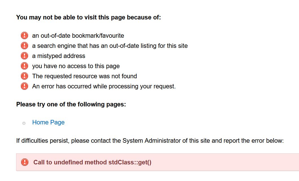Click warning icon beside no access line
The height and width of the screenshot is (181, 299).
pyautogui.click(x=25, y=66)
